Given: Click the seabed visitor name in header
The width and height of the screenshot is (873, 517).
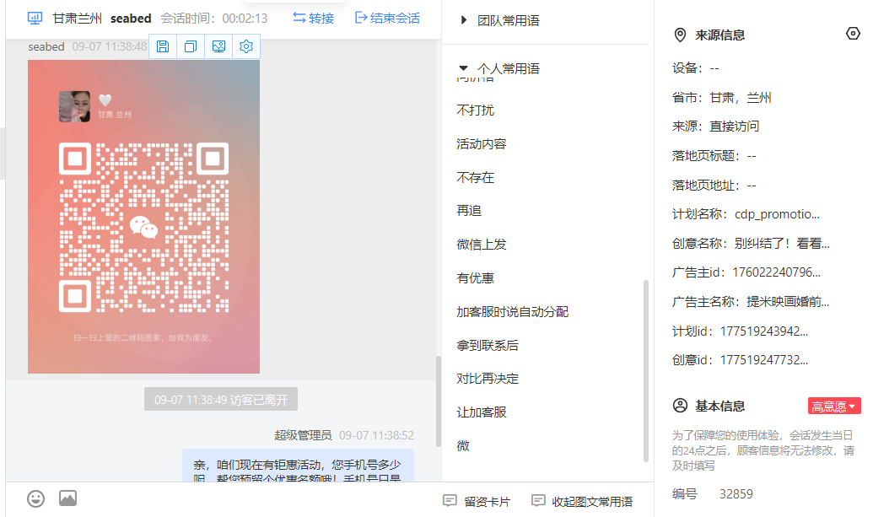Looking at the screenshot, I should click(131, 19).
